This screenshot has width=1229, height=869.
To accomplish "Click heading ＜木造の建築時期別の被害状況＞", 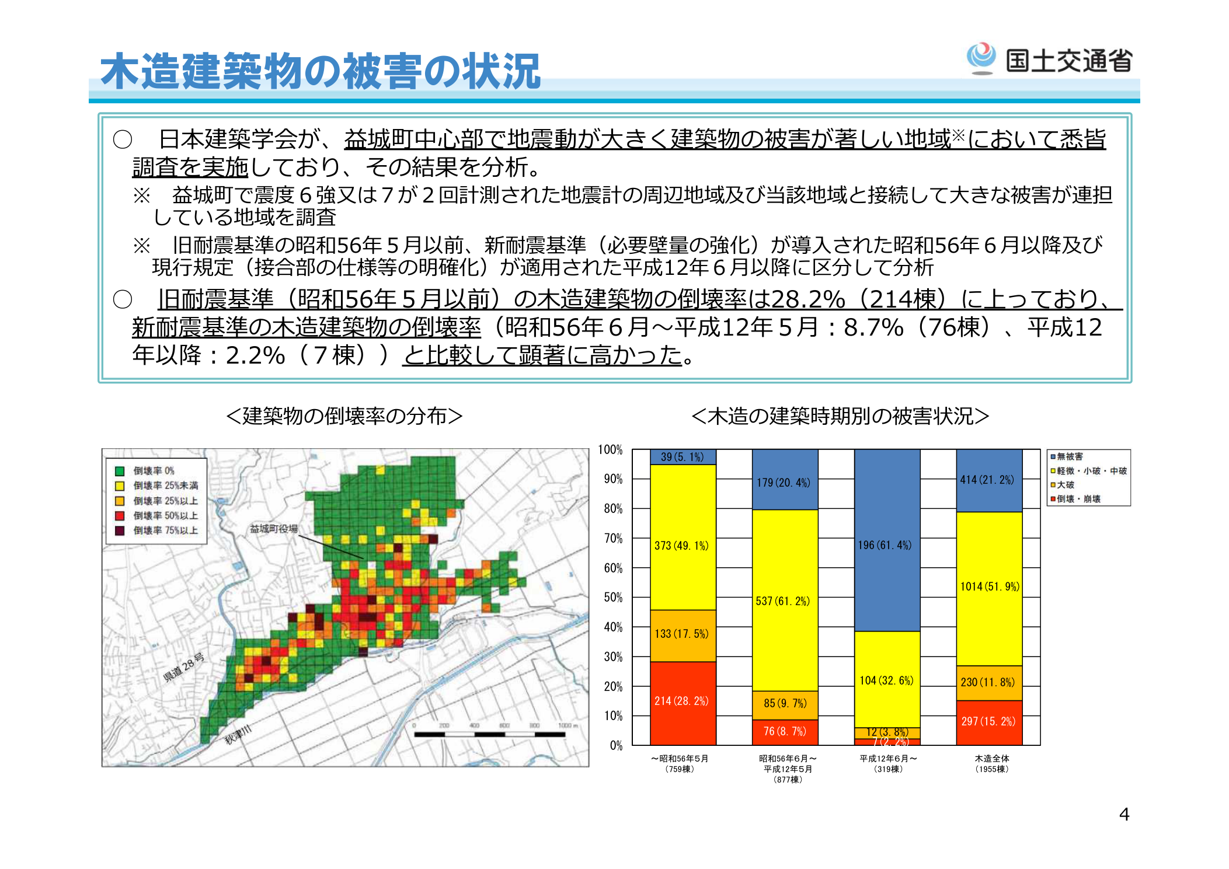I will (840, 416).
